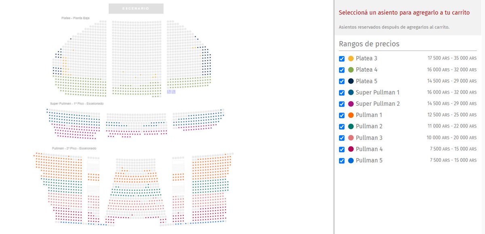Click the Rangos de precios heading

click(369, 44)
